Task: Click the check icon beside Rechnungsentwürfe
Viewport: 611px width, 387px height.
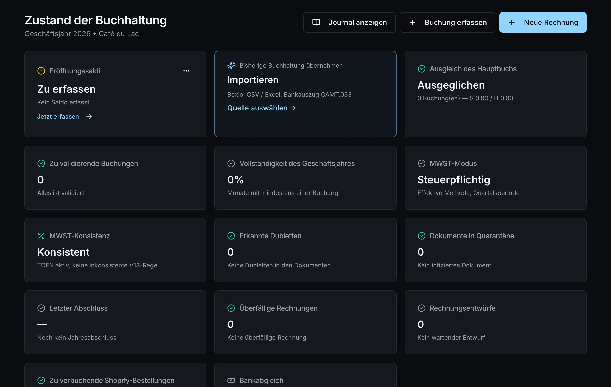Action: [x=422, y=308]
